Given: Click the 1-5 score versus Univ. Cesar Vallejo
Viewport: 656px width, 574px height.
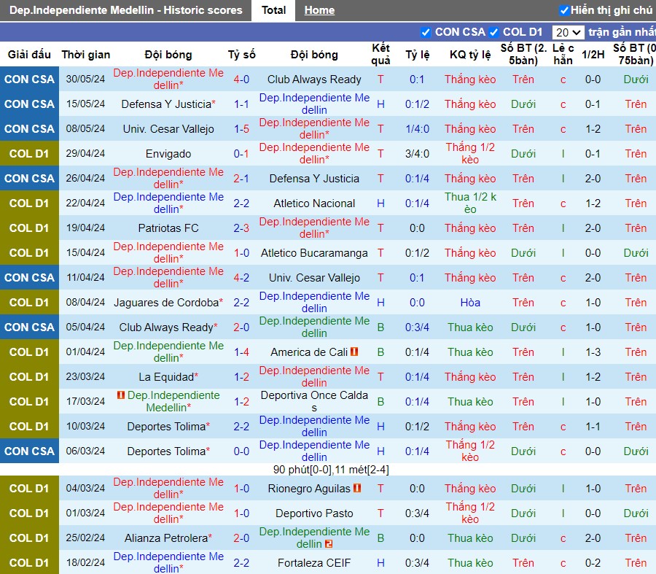Looking at the screenshot, I should coord(241,129).
